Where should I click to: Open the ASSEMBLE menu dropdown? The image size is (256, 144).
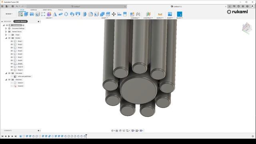[135, 18]
